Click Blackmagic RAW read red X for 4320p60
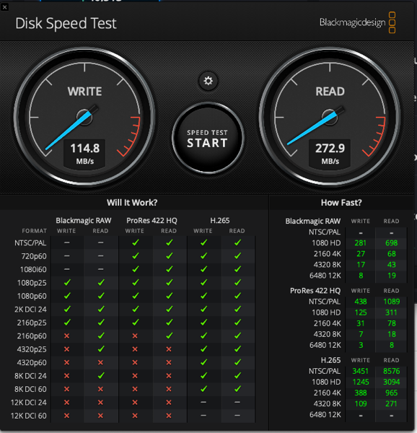417x433 pixels. point(100,362)
